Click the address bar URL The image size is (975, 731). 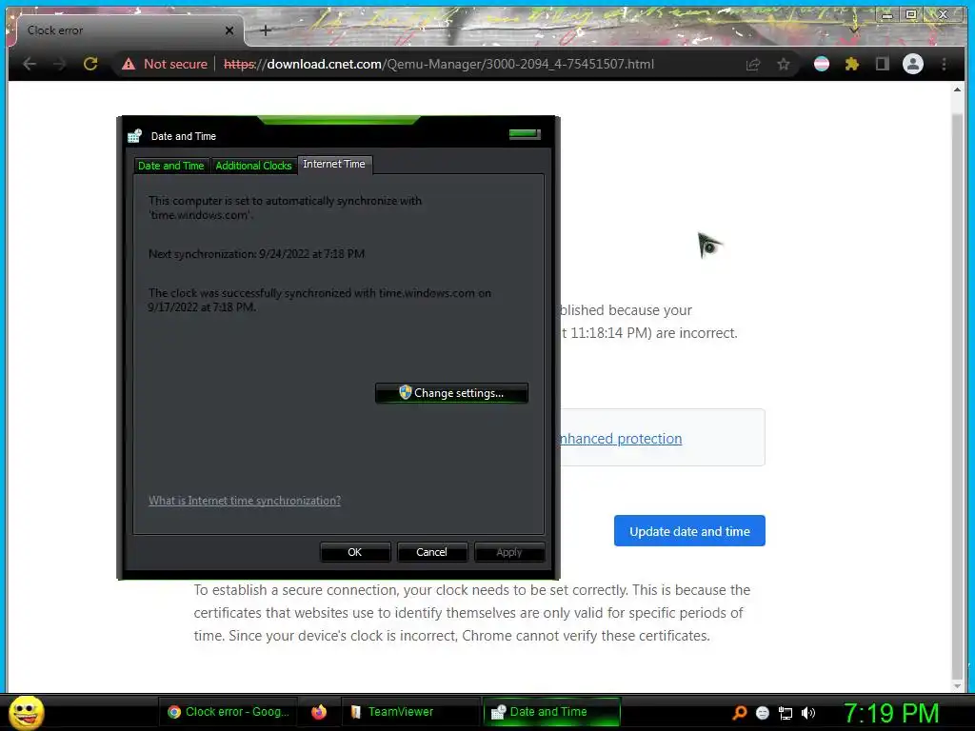coord(438,64)
